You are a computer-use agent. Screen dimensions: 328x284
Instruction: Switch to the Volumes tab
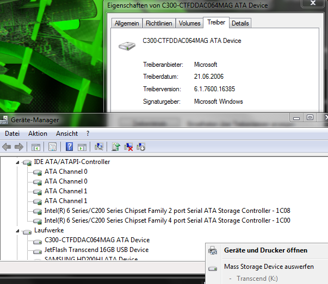pos(189,23)
